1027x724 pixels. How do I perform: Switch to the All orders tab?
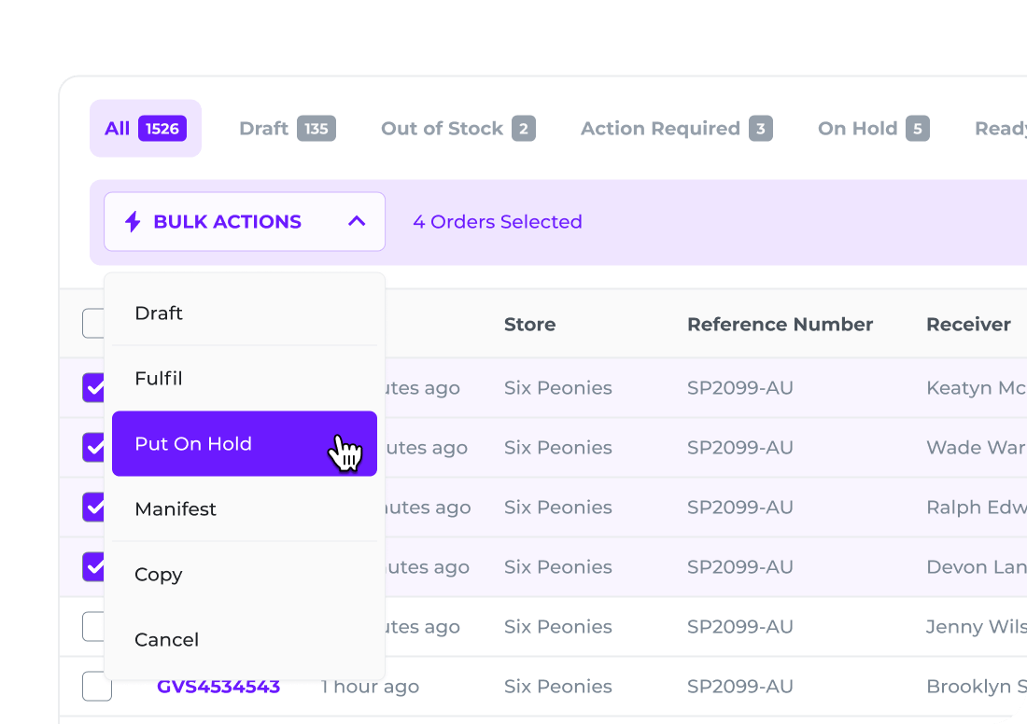coord(145,128)
